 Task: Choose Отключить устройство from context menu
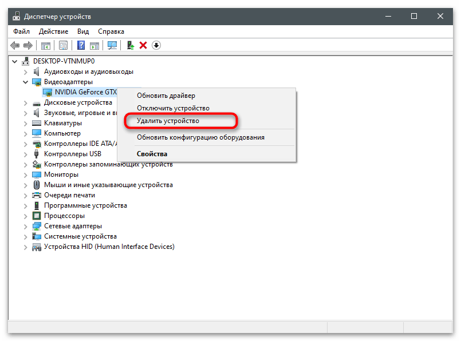click(x=207, y=108)
